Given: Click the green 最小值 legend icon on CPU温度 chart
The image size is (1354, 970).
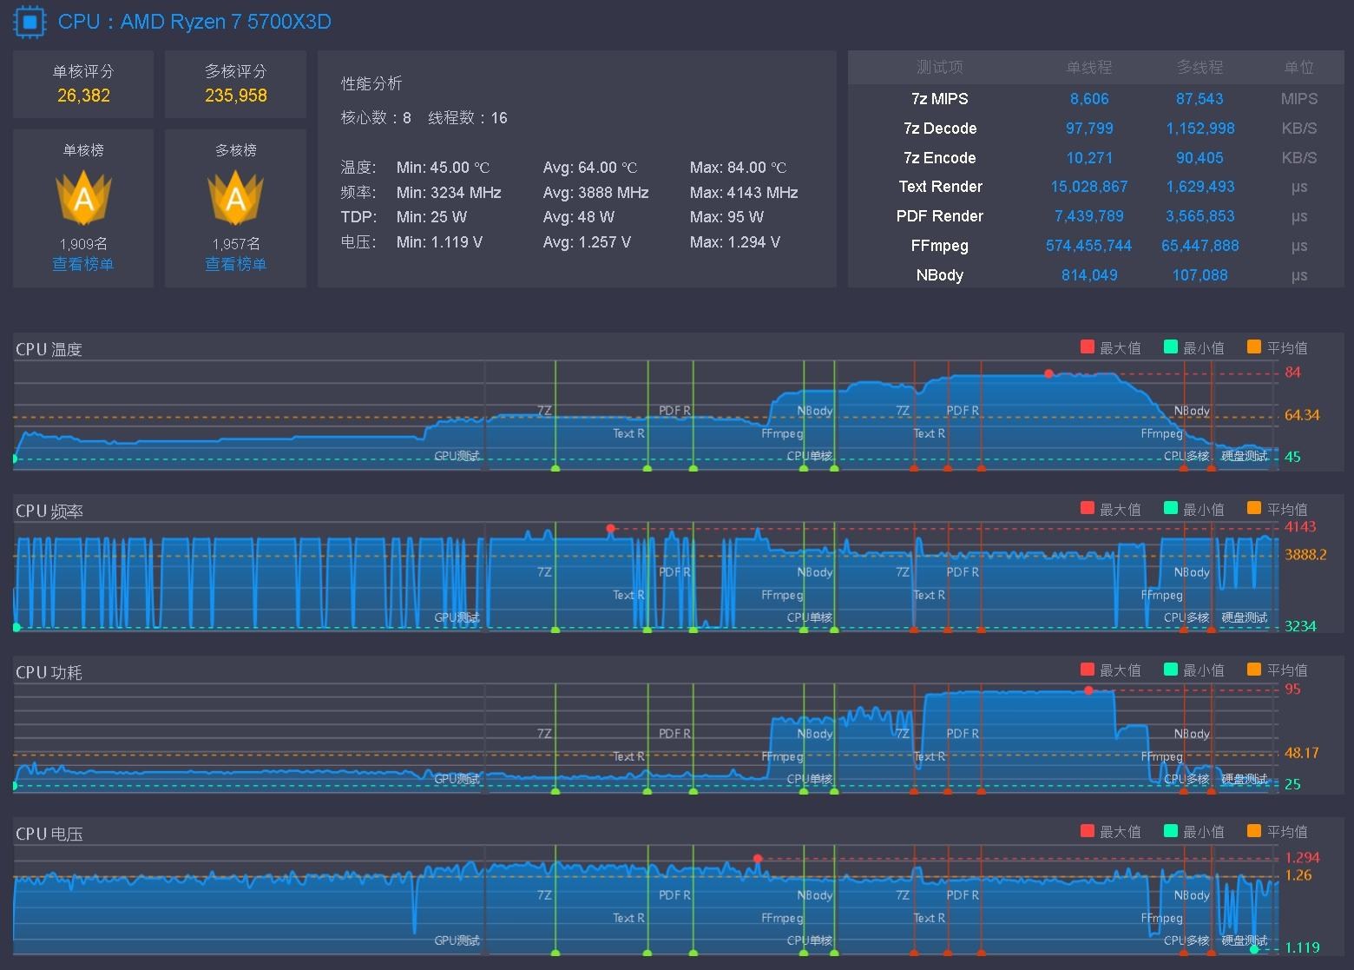Looking at the screenshot, I should coord(1171,346).
